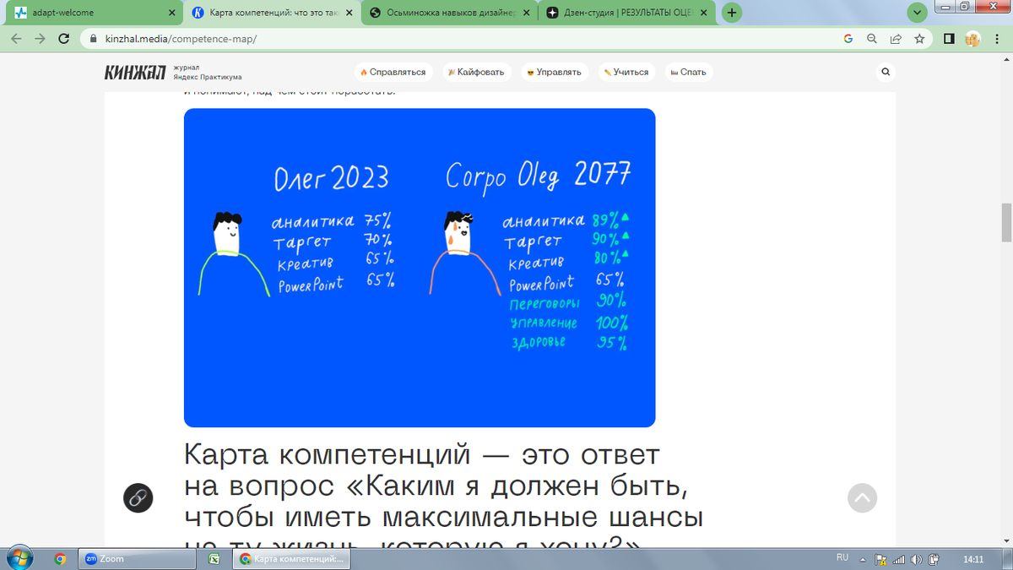Screen dimensions: 1013x570
Task: Click the 14:11 clock
Action: tap(973, 559)
